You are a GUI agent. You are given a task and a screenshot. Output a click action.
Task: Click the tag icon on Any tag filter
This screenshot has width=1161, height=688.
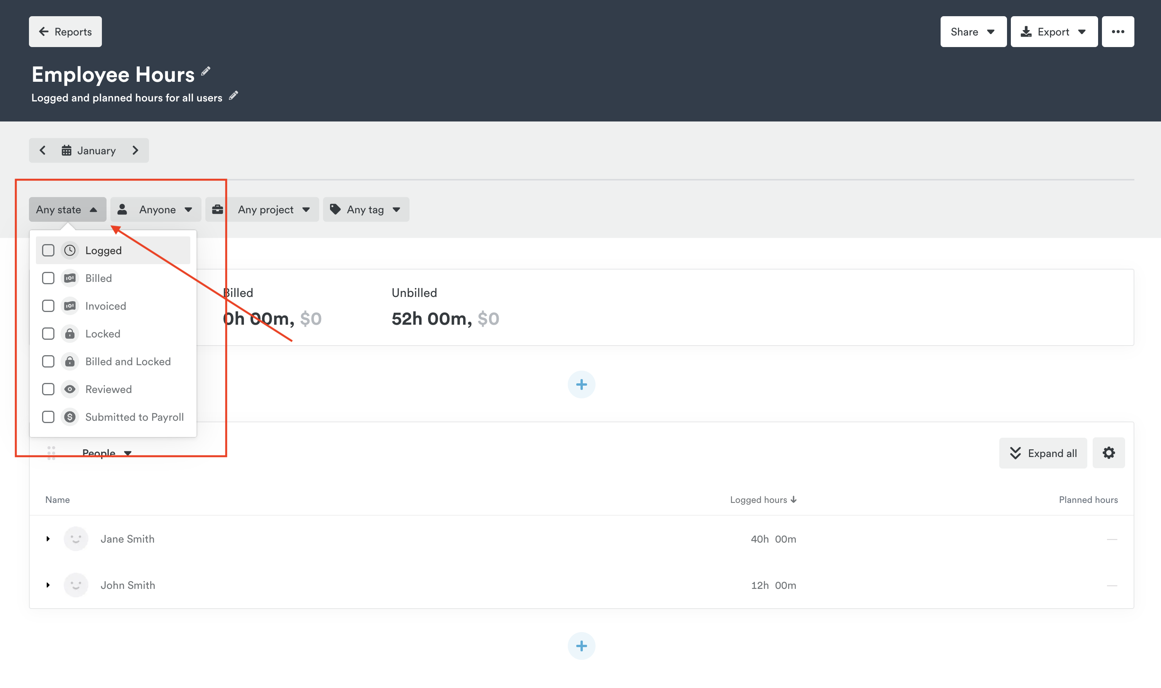[335, 209]
